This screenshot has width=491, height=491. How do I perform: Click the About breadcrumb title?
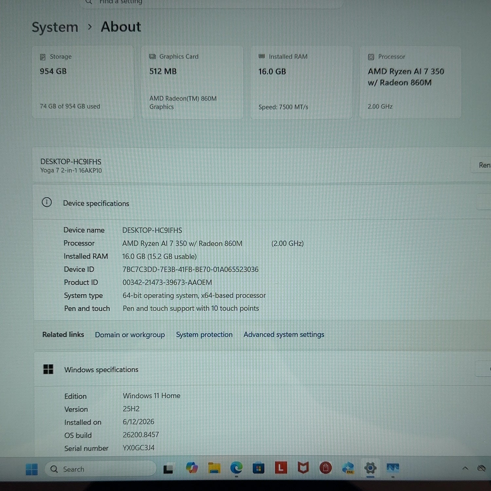(x=121, y=27)
